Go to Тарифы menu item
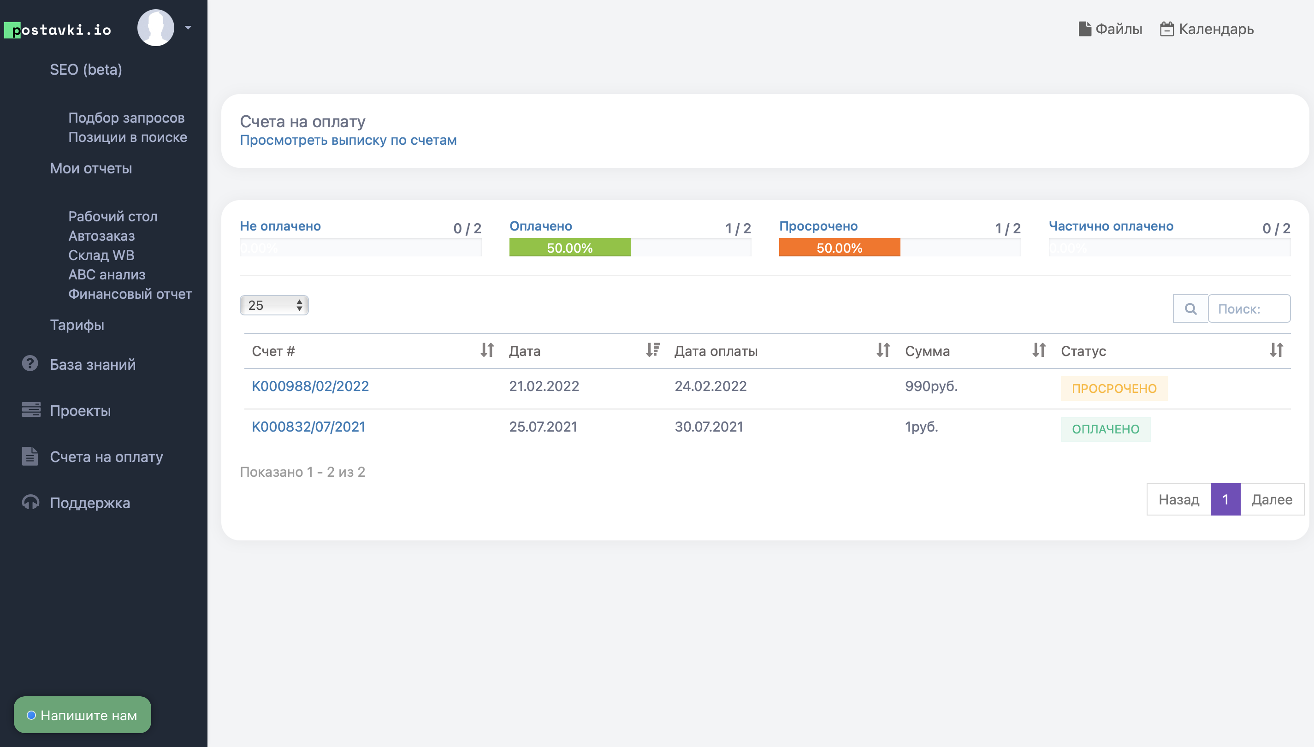1314x747 pixels. tap(77, 325)
